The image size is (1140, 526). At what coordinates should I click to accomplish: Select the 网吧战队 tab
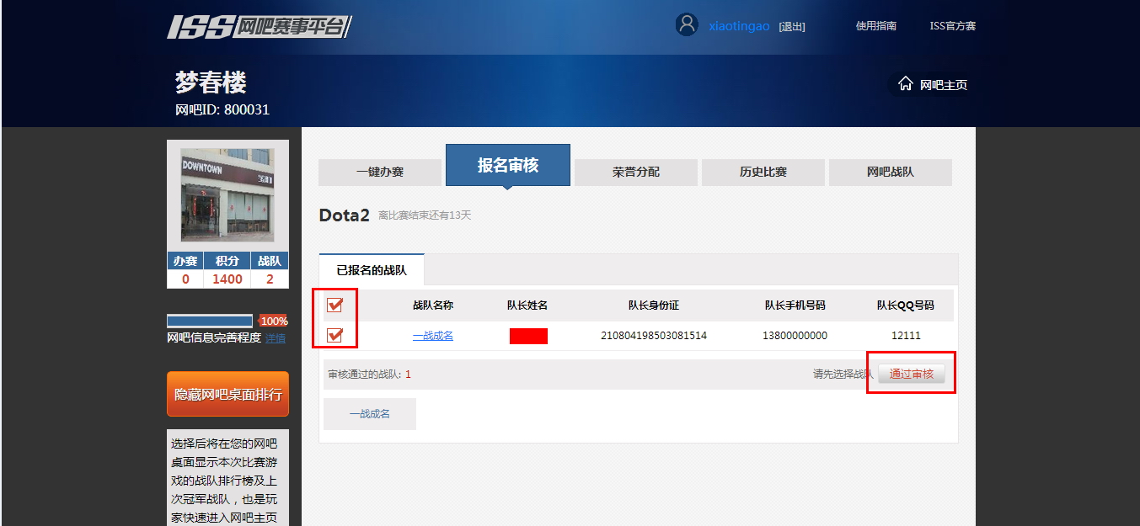pyautogui.click(x=890, y=172)
